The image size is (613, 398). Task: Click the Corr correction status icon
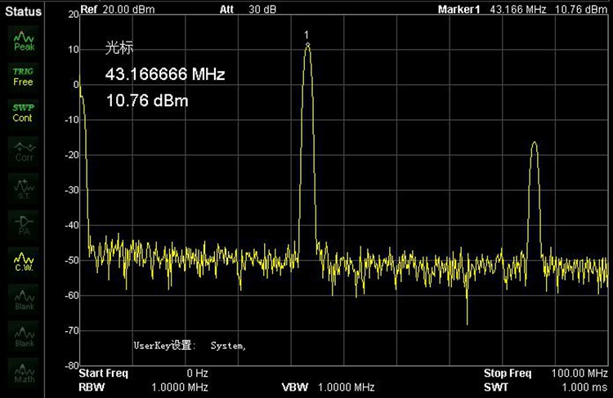click(x=24, y=151)
